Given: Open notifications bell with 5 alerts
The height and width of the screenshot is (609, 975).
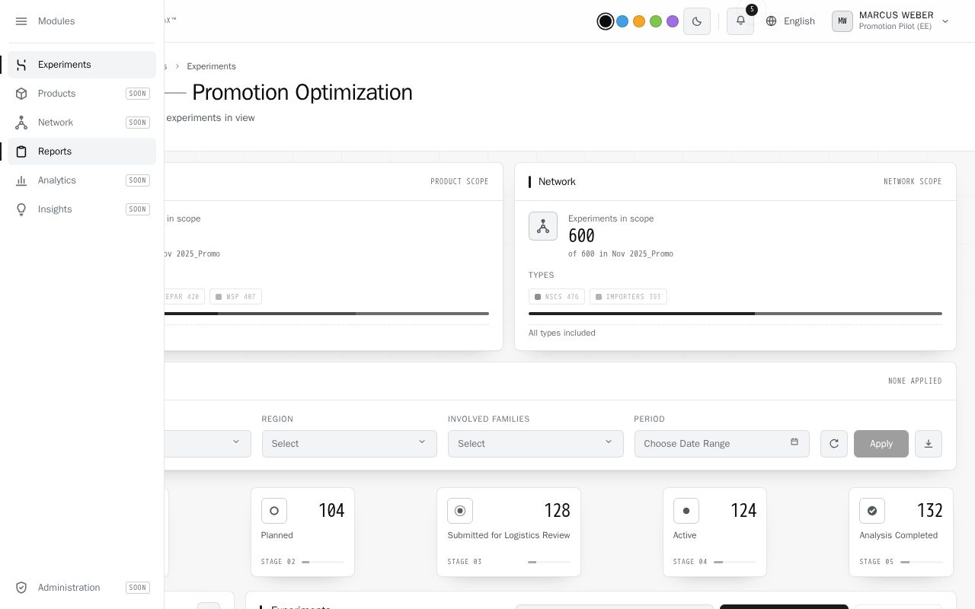Looking at the screenshot, I should pyautogui.click(x=740, y=21).
